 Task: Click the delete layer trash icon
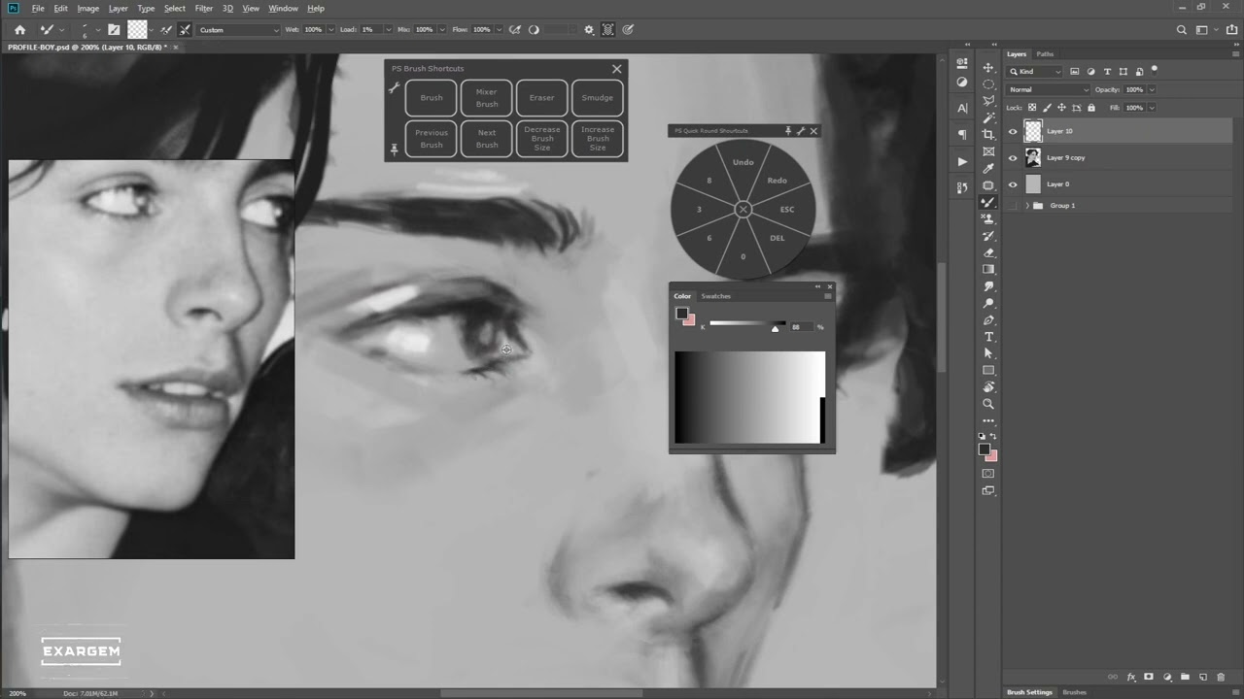click(1221, 677)
